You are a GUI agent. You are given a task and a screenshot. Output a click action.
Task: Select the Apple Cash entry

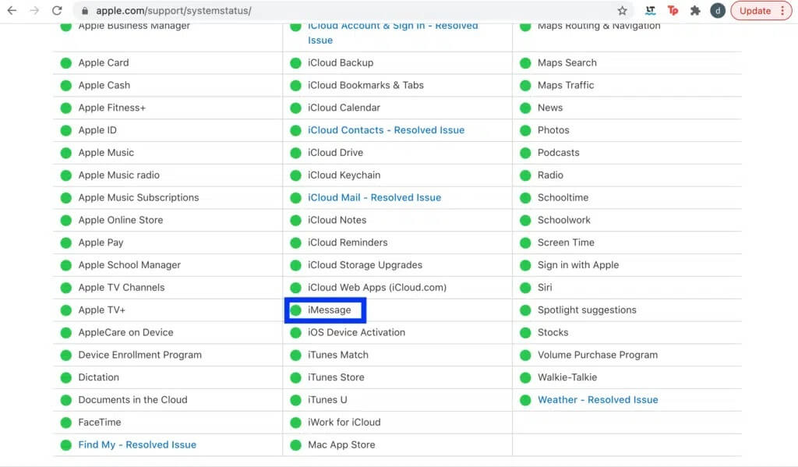[x=104, y=85]
